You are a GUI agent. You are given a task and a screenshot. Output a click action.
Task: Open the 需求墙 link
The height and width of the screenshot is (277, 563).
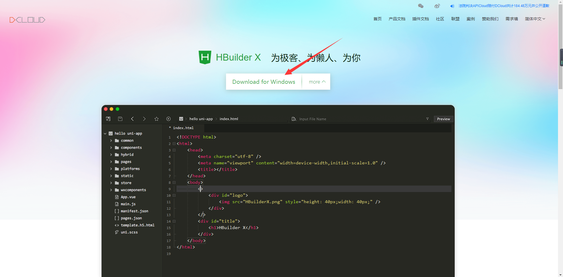[512, 19]
